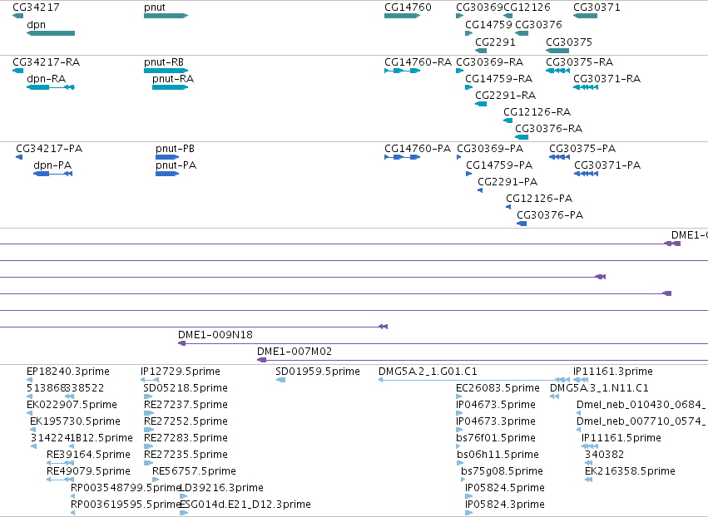The image size is (708, 517).
Task: Click the RE39164.5prime EST label
Action: (88, 455)
